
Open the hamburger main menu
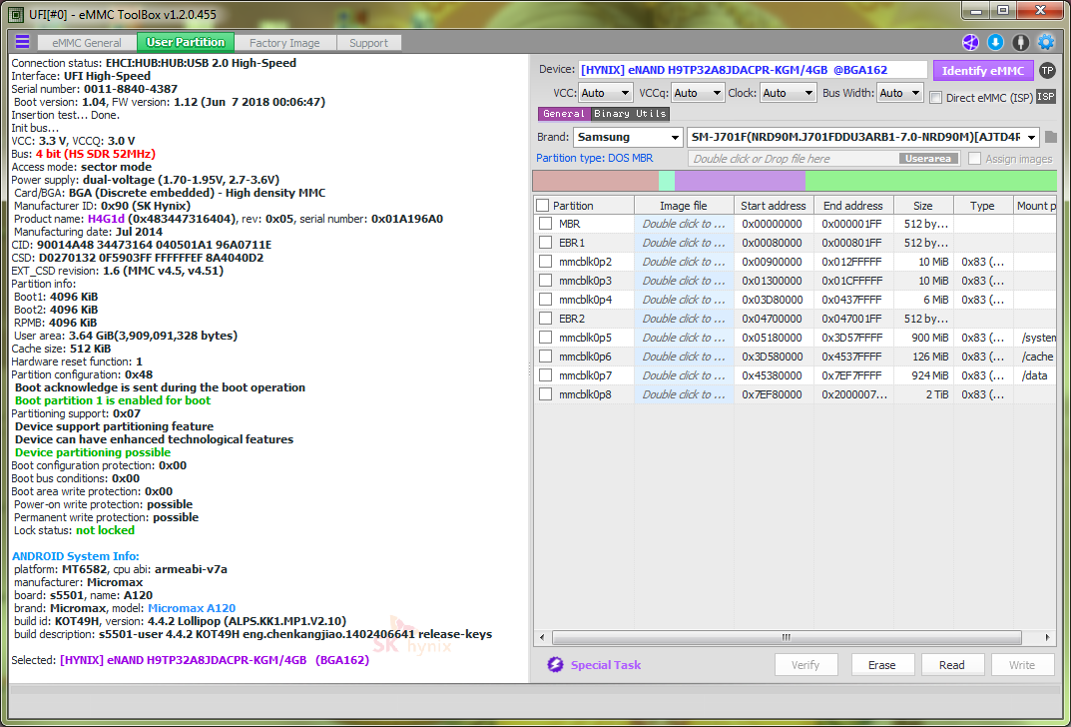point(23,42)
